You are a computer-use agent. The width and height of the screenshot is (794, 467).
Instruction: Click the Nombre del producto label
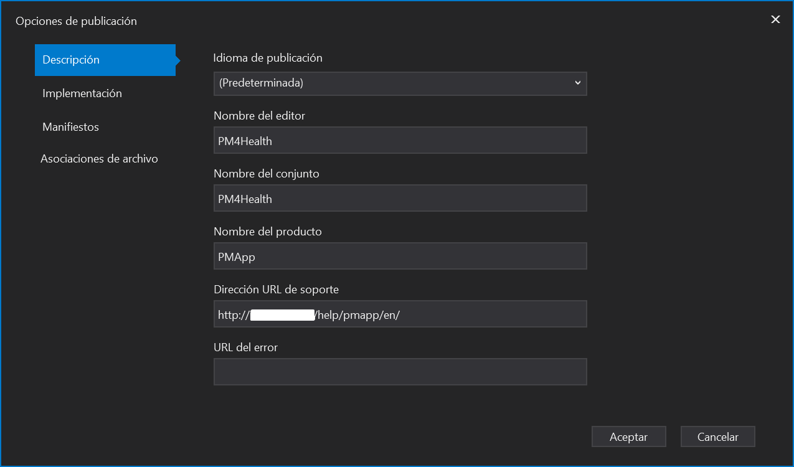[268, 232]
